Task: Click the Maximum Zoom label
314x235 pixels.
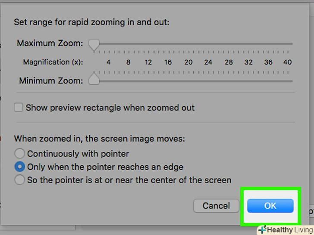Action: point(50,43)
